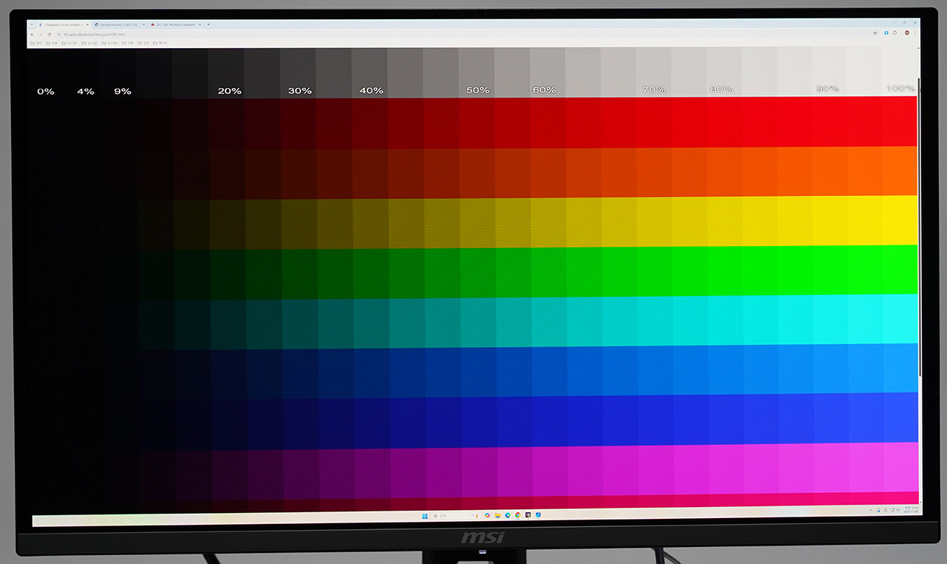This screenshot has width=947, height=564.
Task: Bookmark this page with star icon
Action: [875, 33]
